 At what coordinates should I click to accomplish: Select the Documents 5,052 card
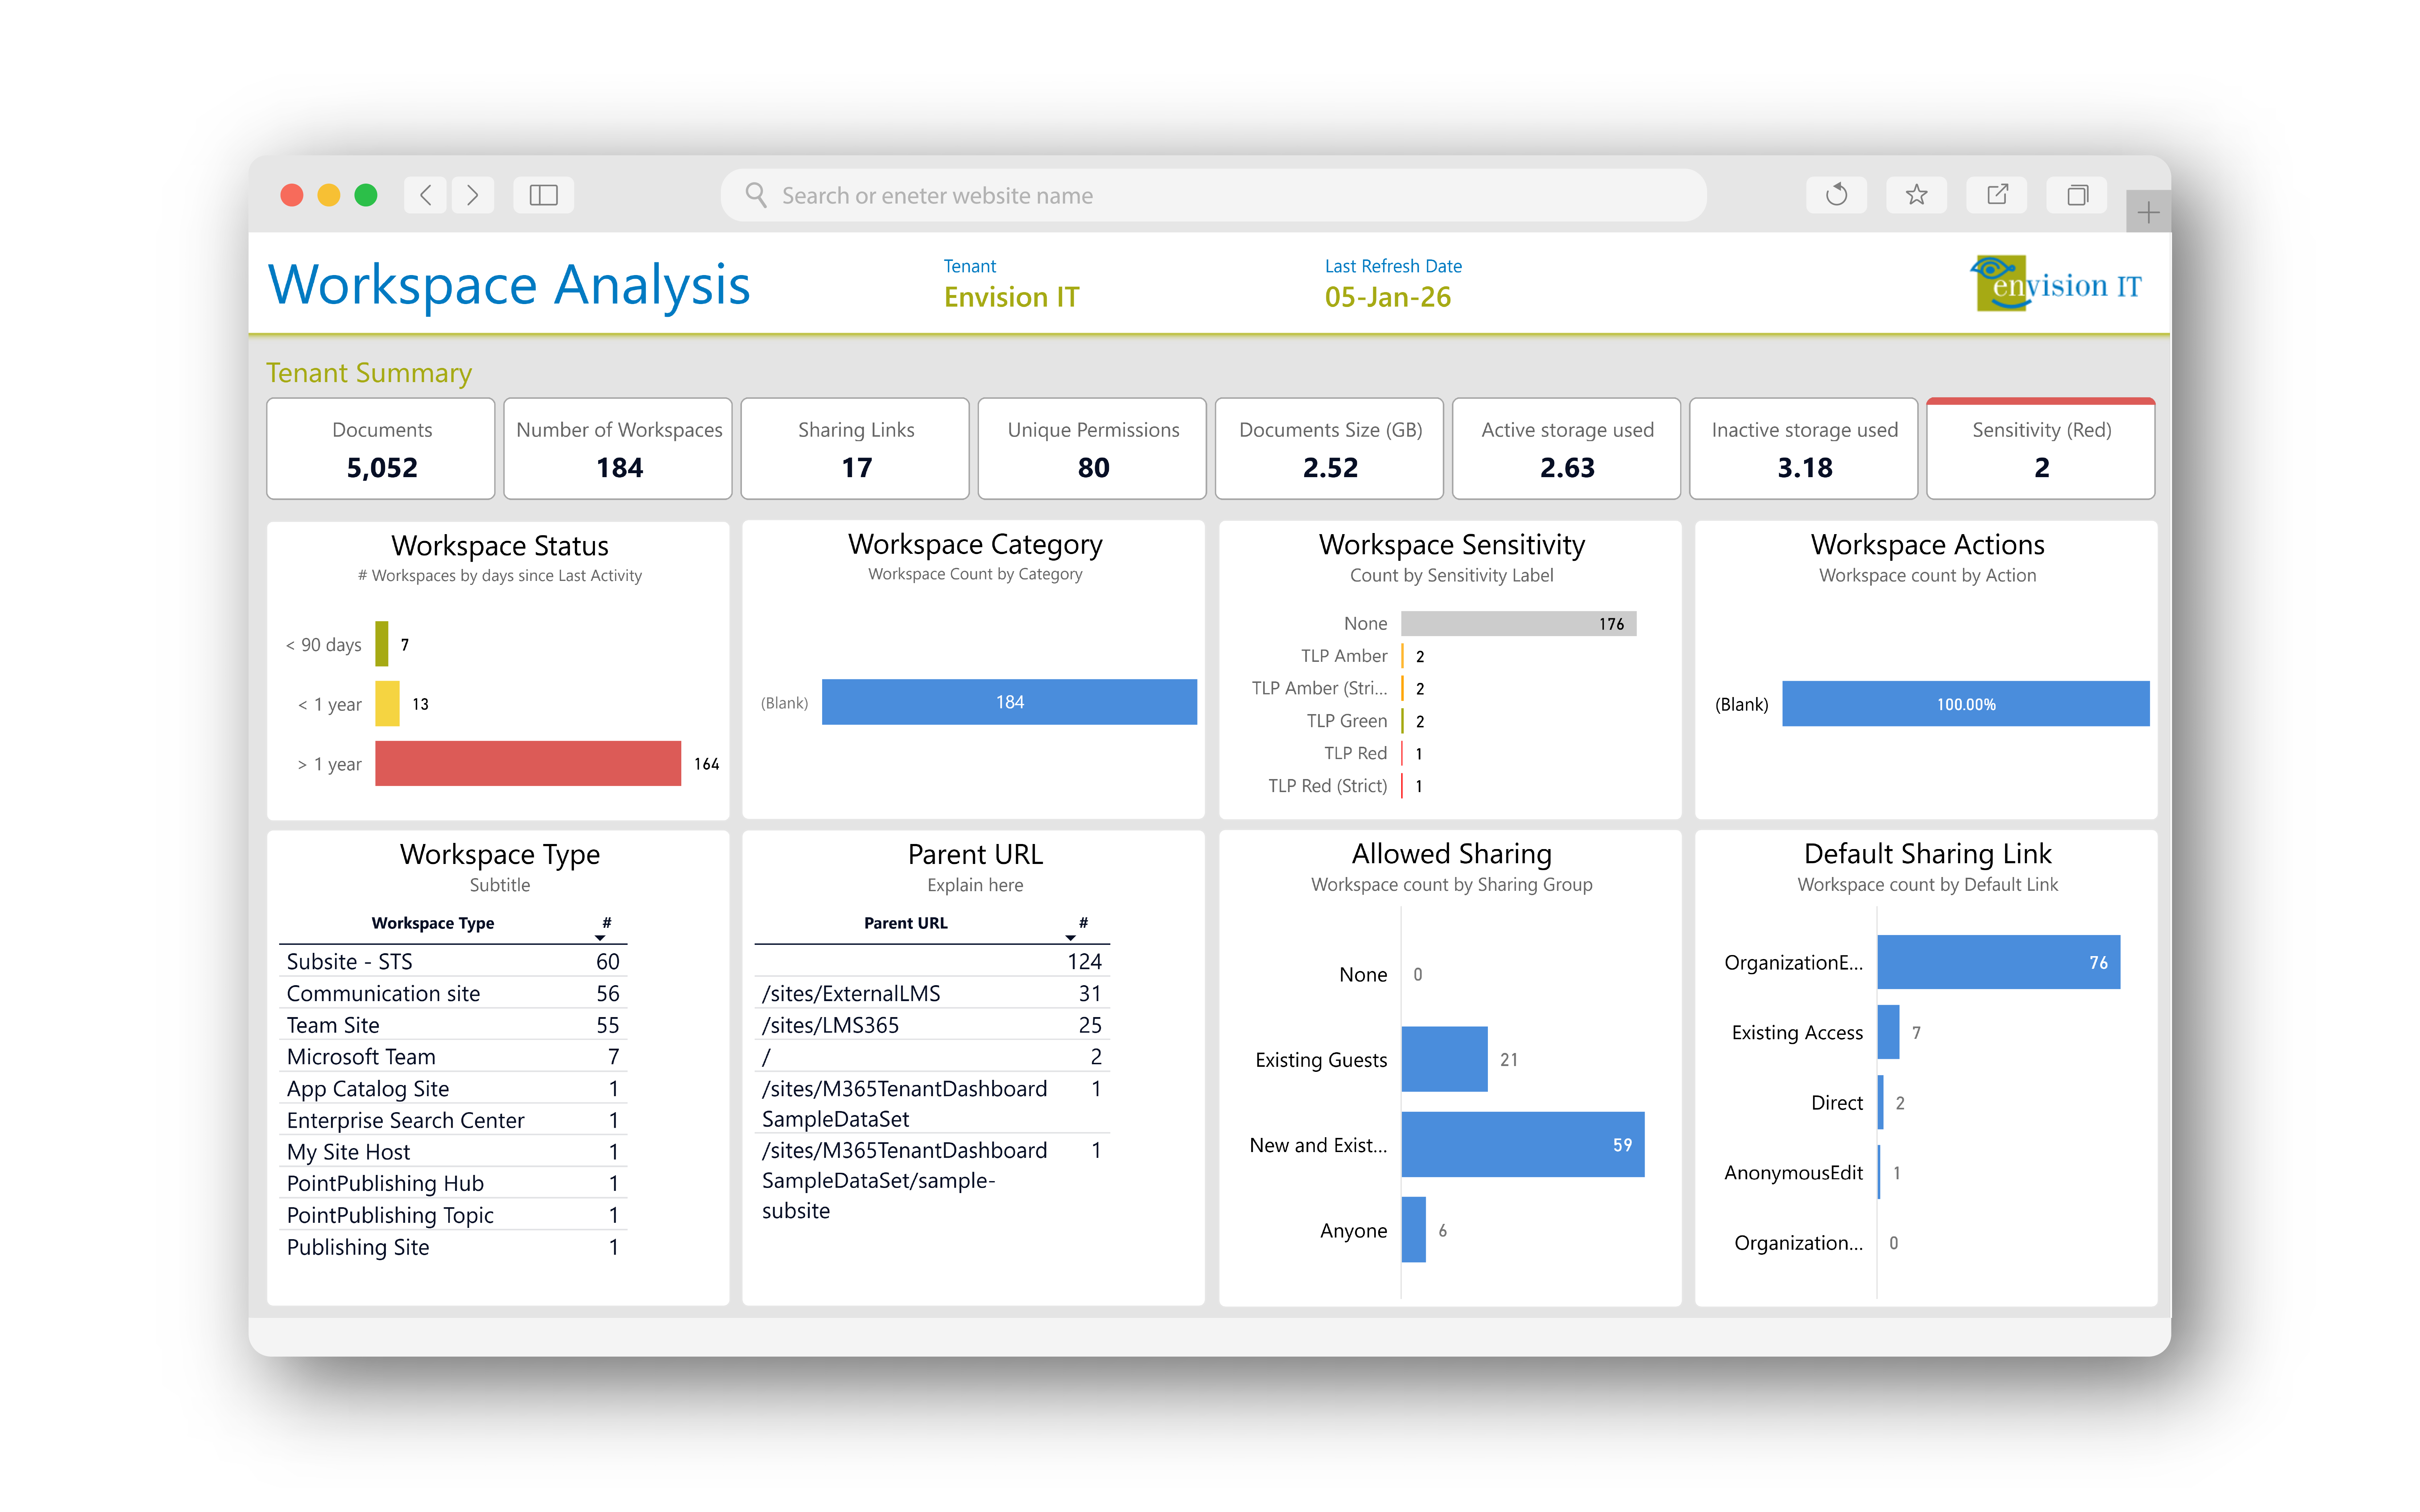tap(381, 449)
